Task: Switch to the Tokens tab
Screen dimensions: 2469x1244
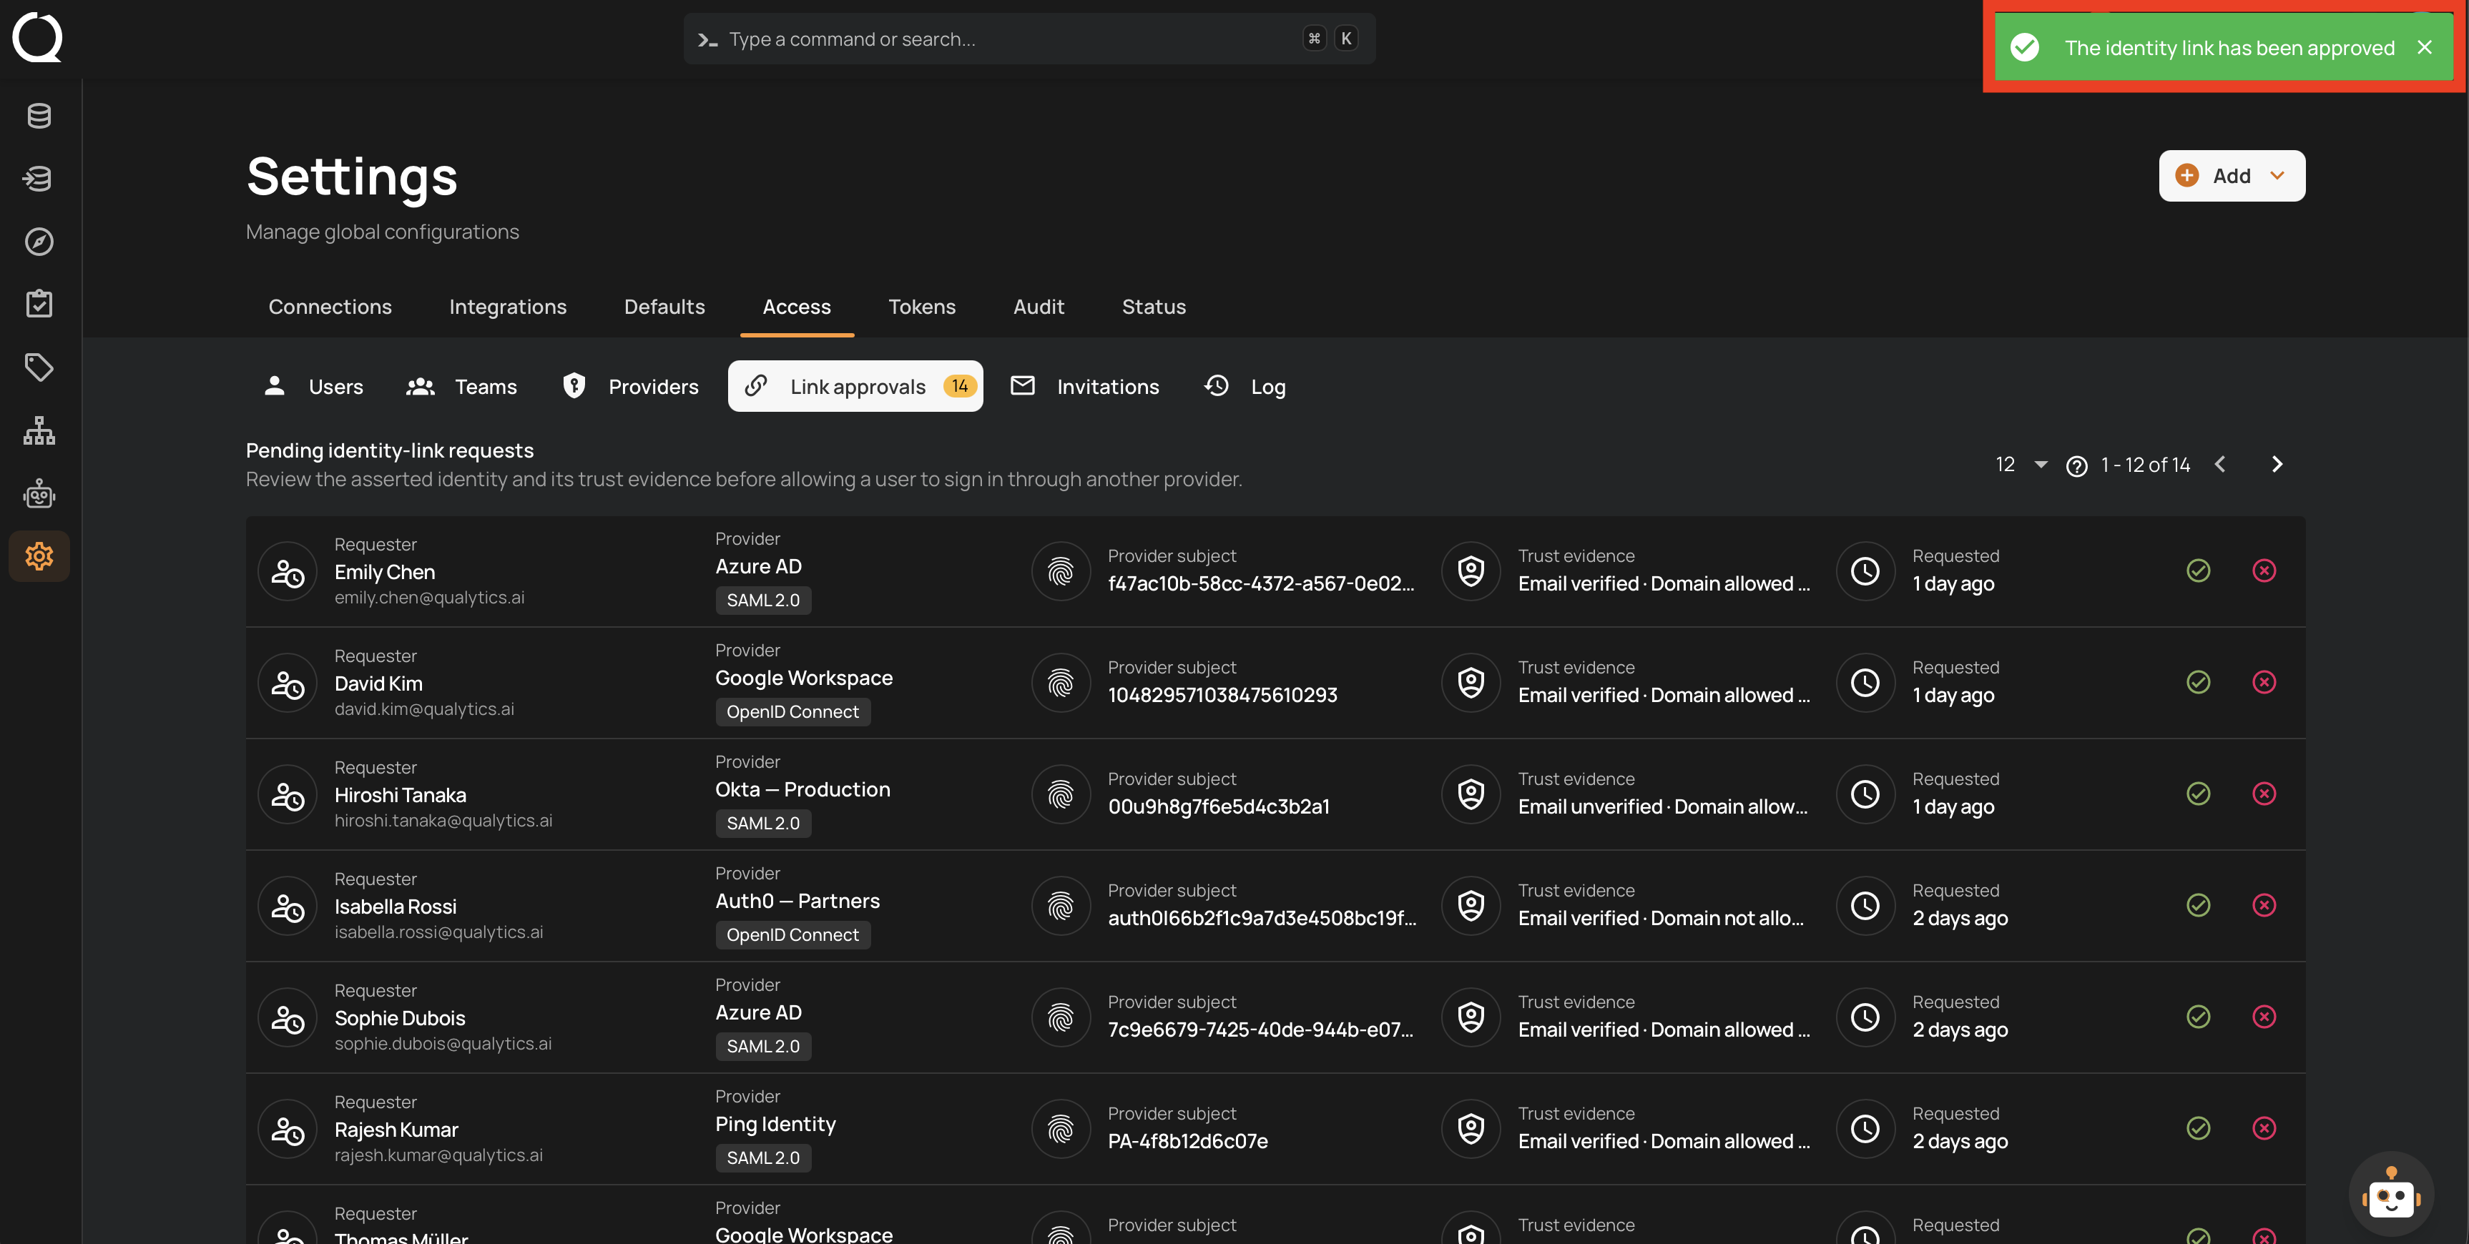Action: [921, 307]
